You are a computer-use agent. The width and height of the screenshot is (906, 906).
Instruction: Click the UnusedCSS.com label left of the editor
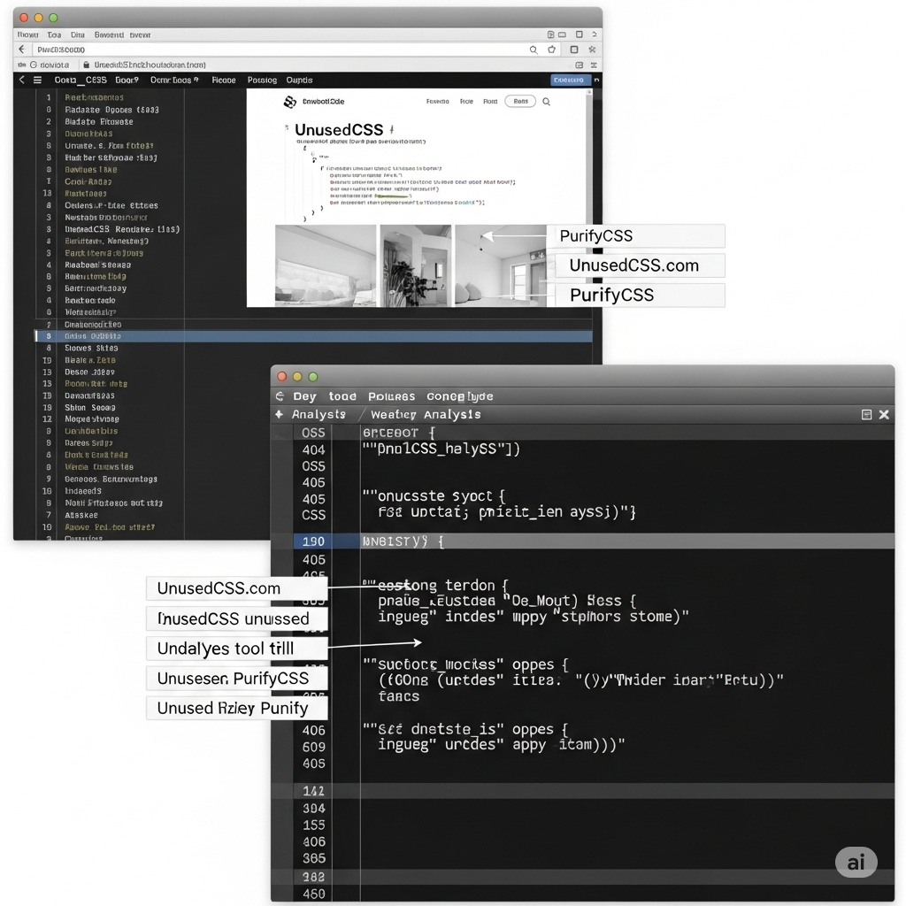click(x=237, y=588)
